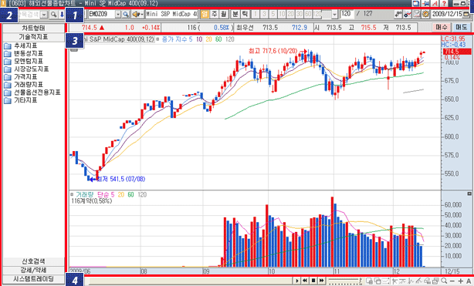Click the magnifier zoom icon in bottom toolbar
The image size is (474, 286).
(x=444, y=281)
